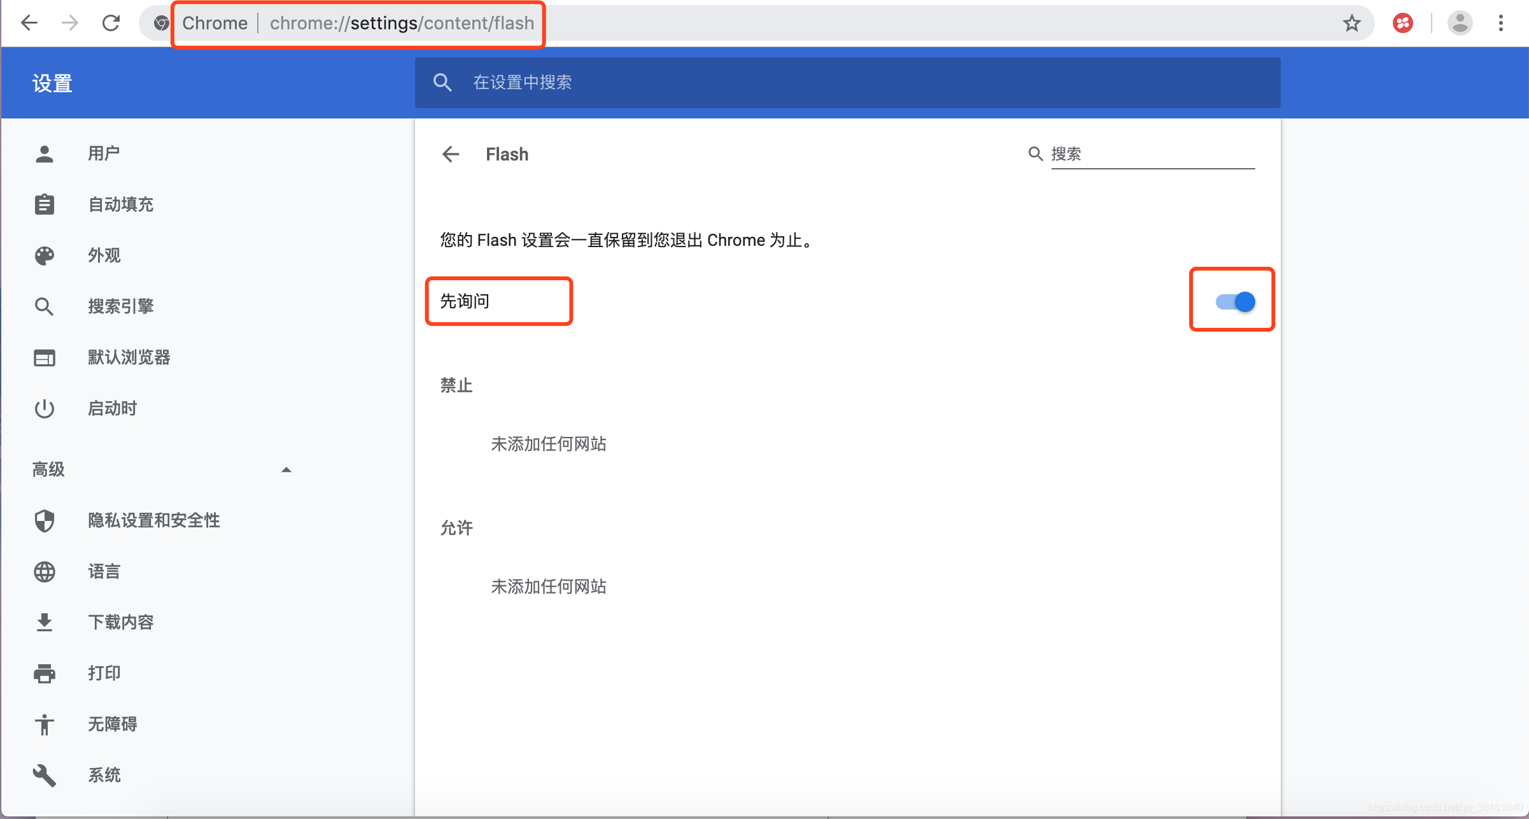Open 无障碍 settings
The image size is (1529, 819).
pos(112,724)
